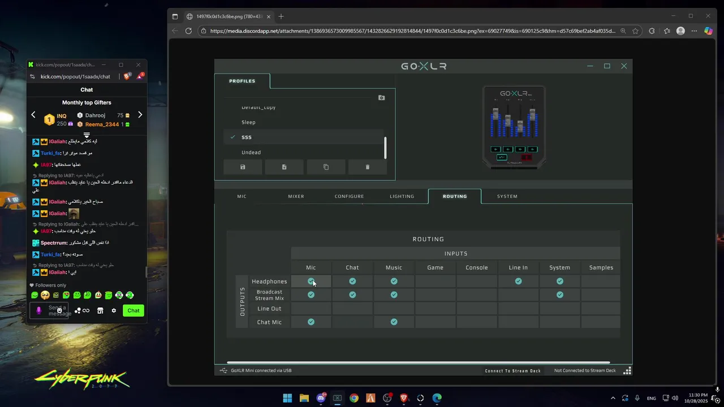The width and height of the screenshot is (724, 407).
Task: Open OBS Studio from taskbar
Action: point(387,398)
